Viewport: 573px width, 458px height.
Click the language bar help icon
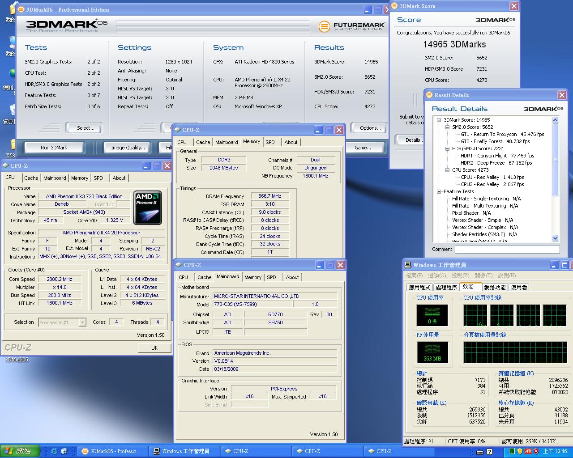coord(489,452)
